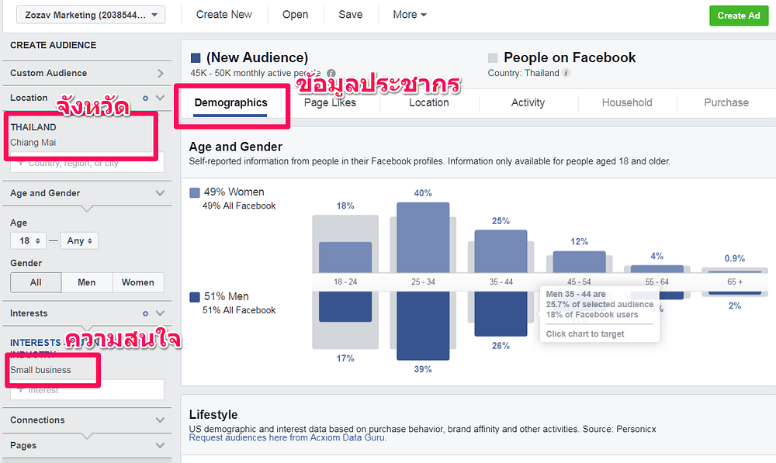Collapse the Location section chevron
Image resolution: width=776 pixels, height=463 pixels.
point(161,98)
